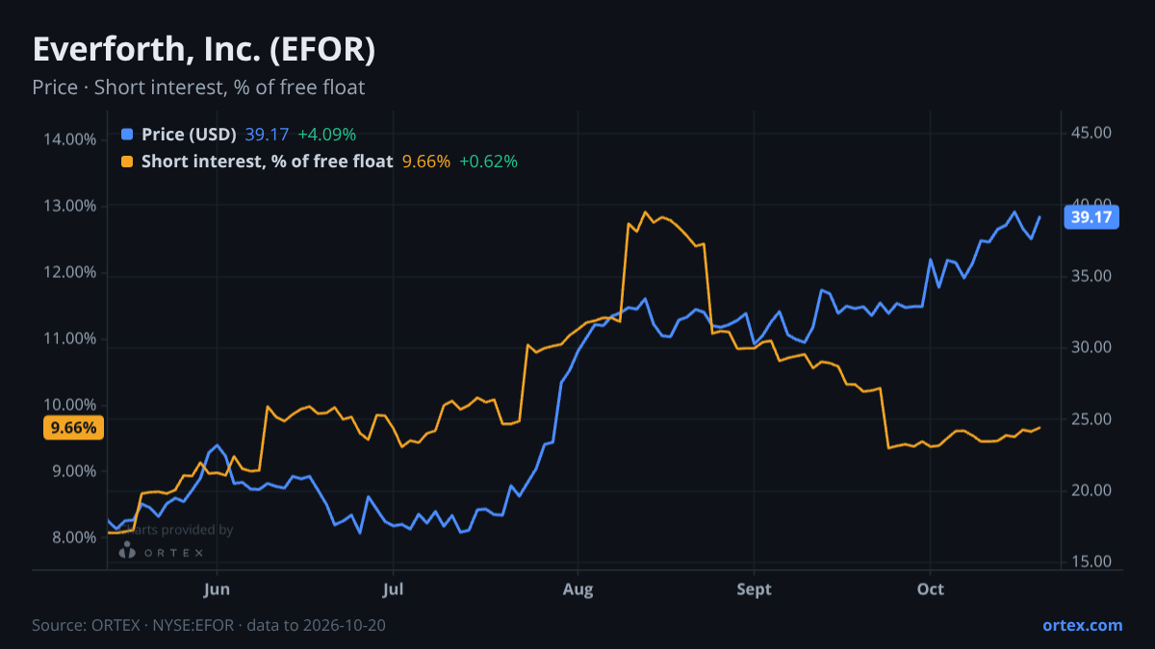Click the source line ORTEX · NYSE:EFOR
The image size is (1155, 649).
click(x=209, y=625)
